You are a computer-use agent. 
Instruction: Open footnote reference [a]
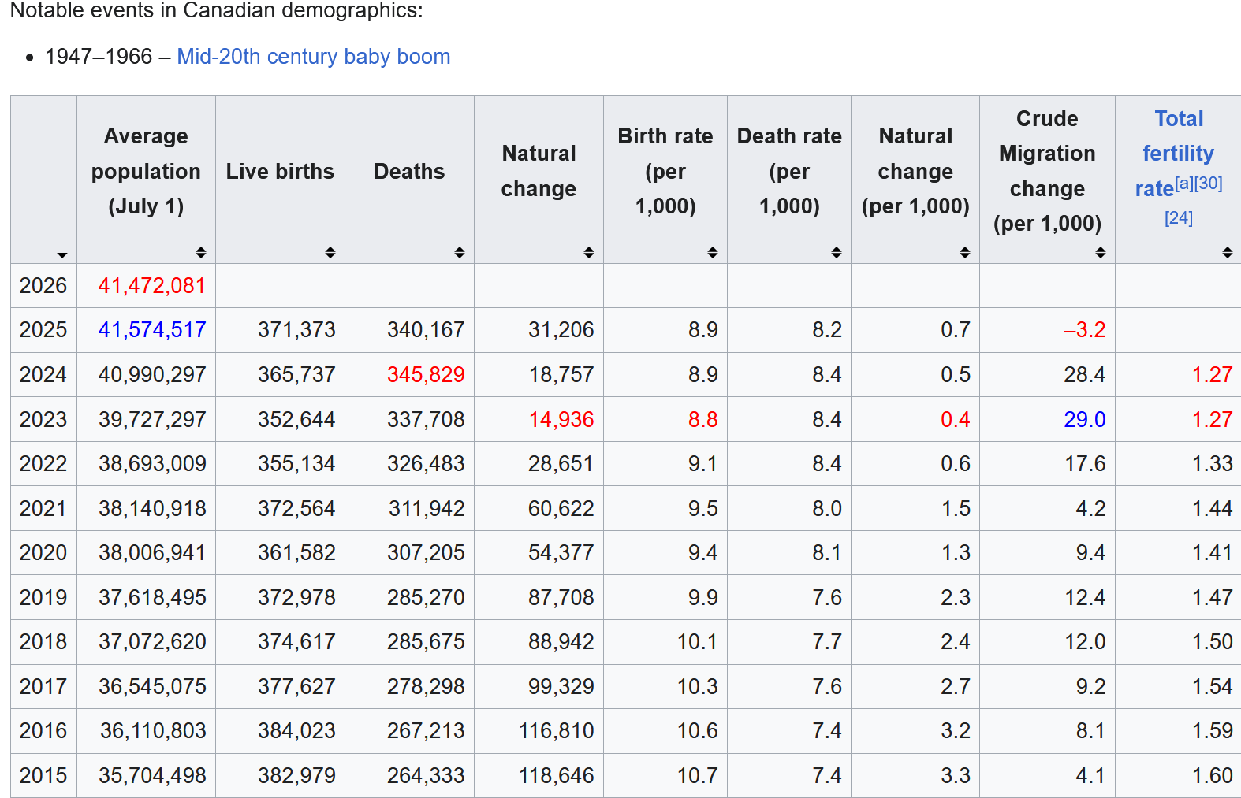click(1184, 184)
